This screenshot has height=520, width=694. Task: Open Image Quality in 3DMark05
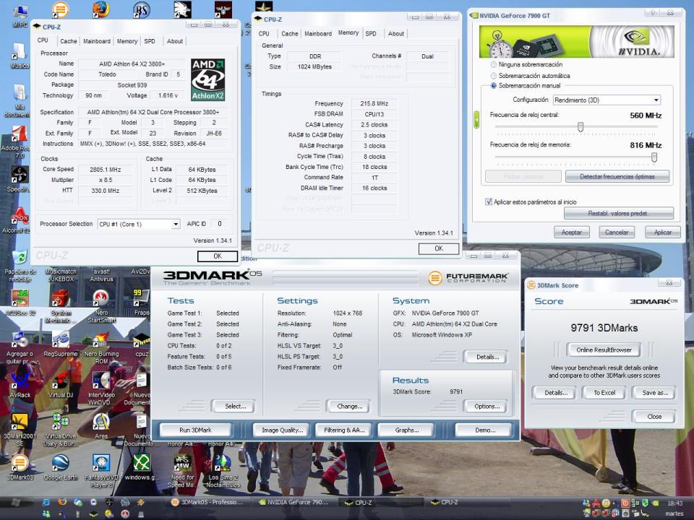(282, 430)
